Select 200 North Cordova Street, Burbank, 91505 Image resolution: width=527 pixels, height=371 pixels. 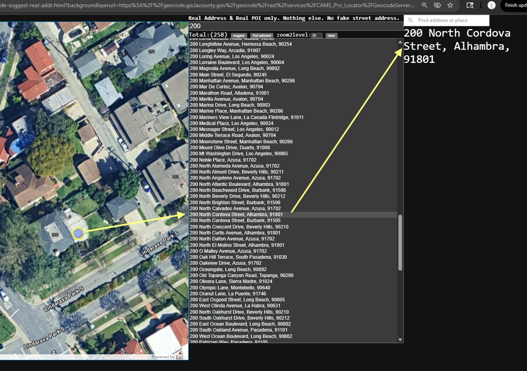coord(235,221)
